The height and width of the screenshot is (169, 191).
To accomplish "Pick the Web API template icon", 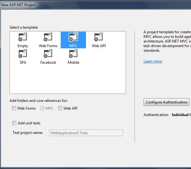I will (99, 37).
